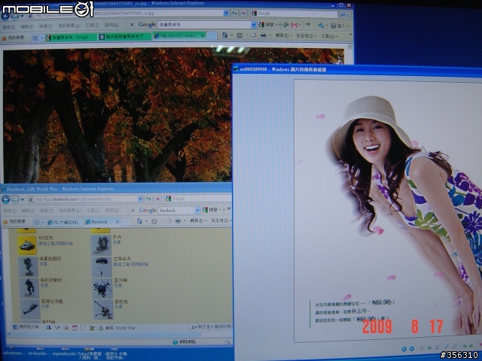
Task: Click the green plant icon on Facebook bottom bar
Action: point(92,328)
